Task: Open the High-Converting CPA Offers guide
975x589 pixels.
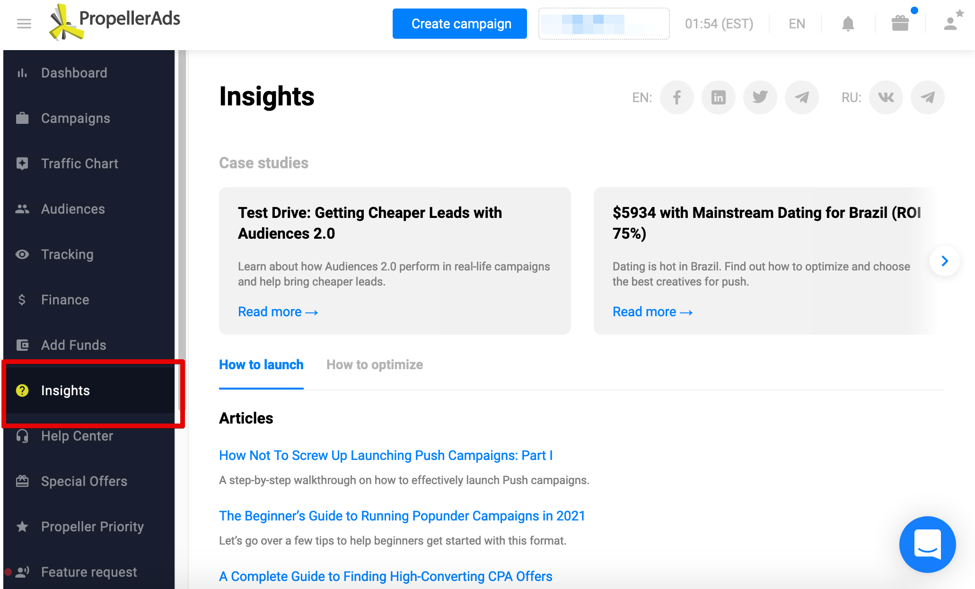Action: pos(386,576)
